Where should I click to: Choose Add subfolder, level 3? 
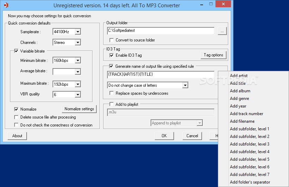(x=253, y=144)
